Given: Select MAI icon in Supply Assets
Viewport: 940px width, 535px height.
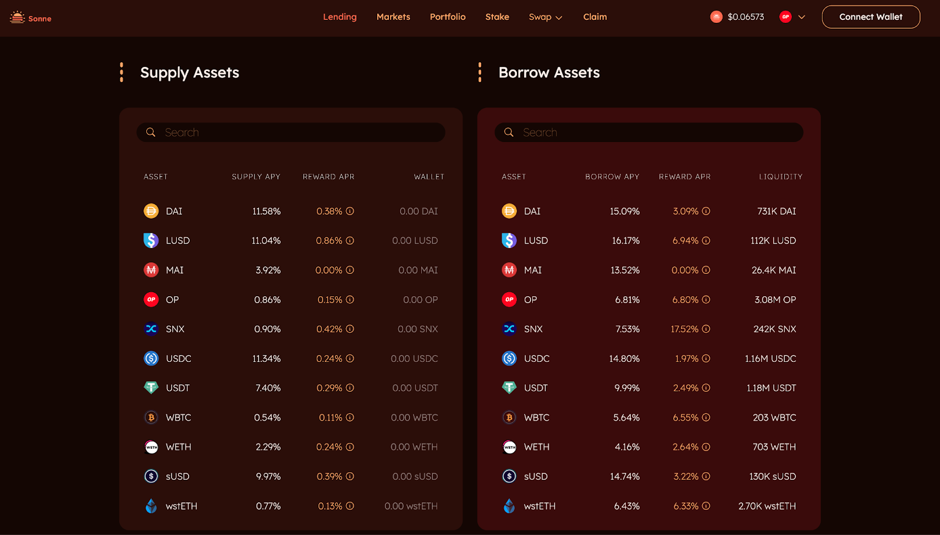Looking at the screenshot, I should tap(151, 270).
